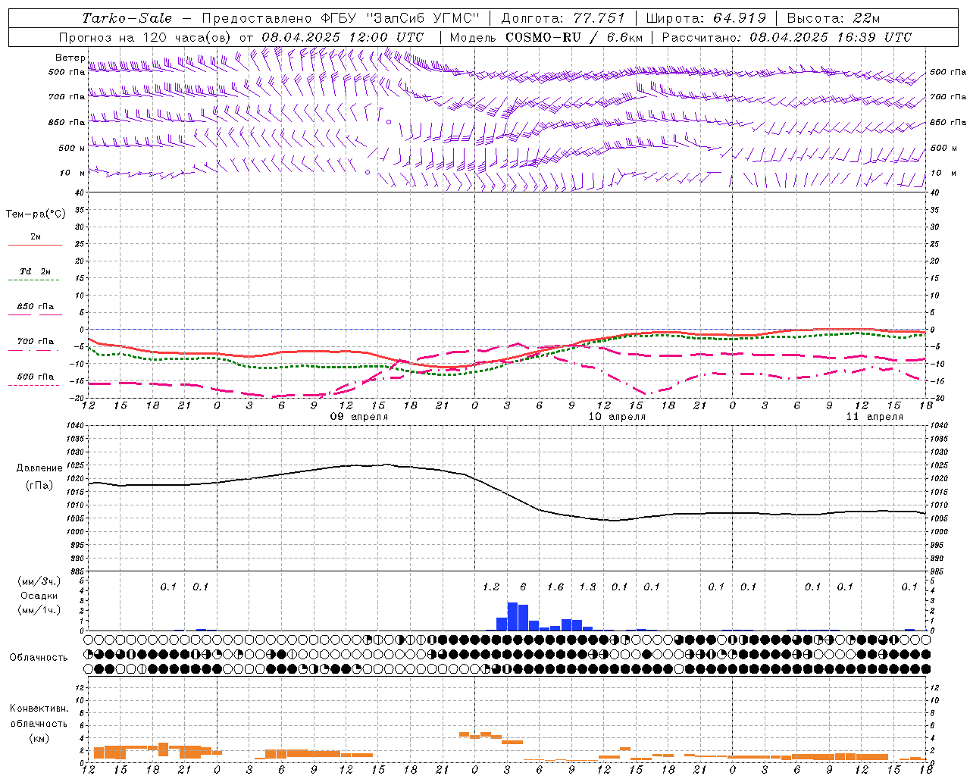
Task: Click the "Облачность" cloud cover label
Action: 39,658
